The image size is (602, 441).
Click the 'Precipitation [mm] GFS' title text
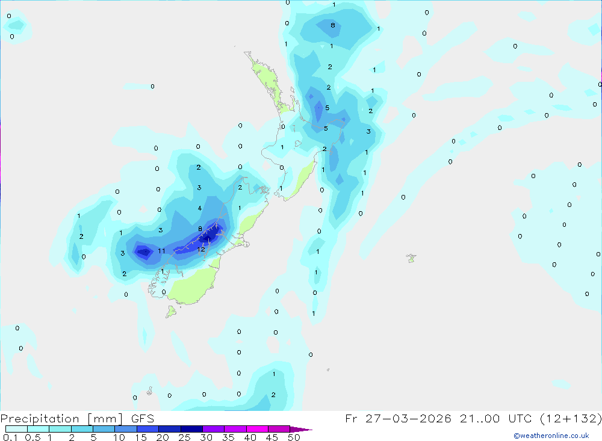click(77, 418)
